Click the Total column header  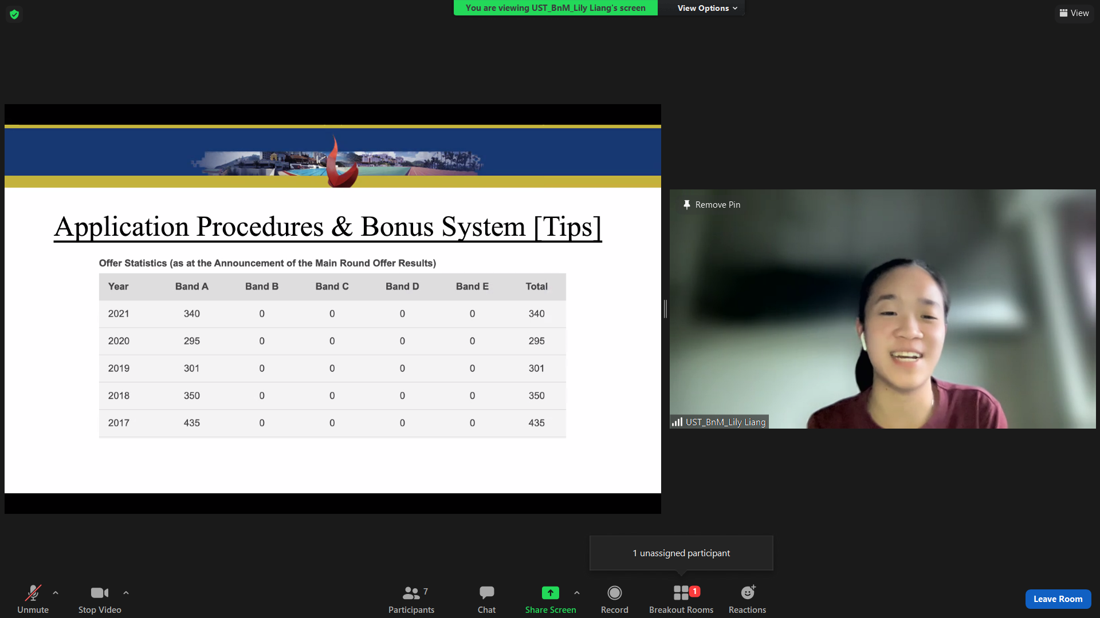click(536, 287)
